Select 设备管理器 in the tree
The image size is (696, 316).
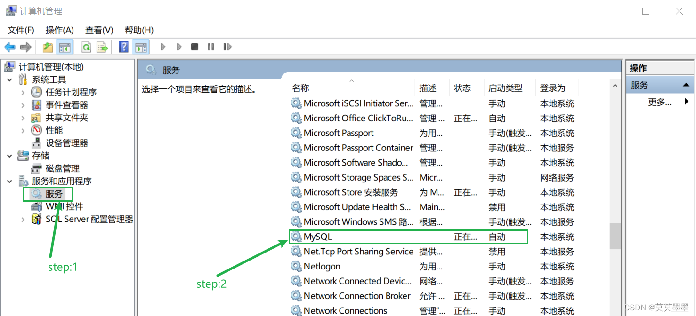[x=66, y=143]
